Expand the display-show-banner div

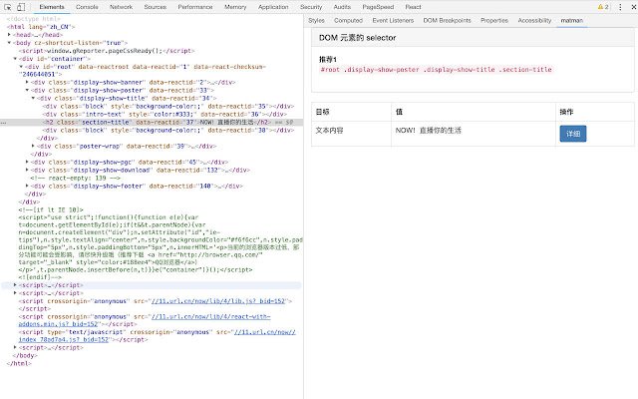click(27, 82)
